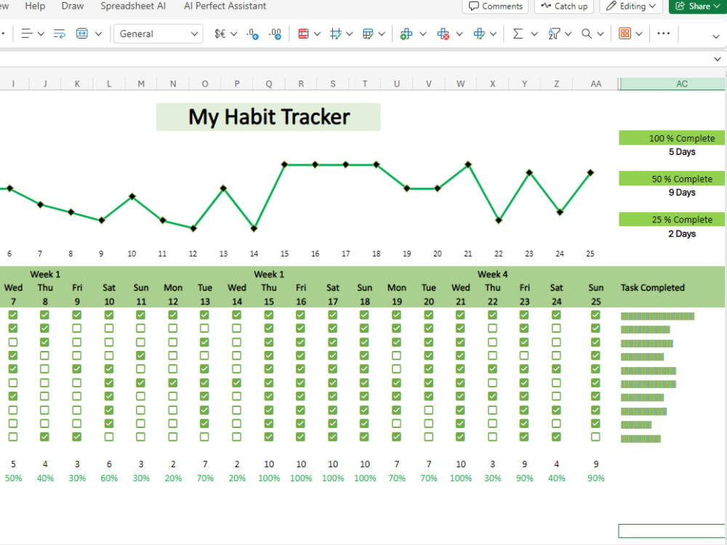This screenshot has height=545, width=727.
Task: Expand the Sort and Filter arrow
Action: point(568,34)
